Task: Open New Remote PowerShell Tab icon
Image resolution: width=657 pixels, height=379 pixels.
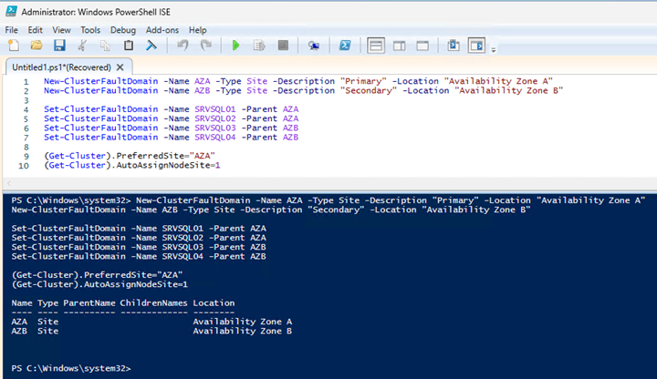Action: pos(314,46)
